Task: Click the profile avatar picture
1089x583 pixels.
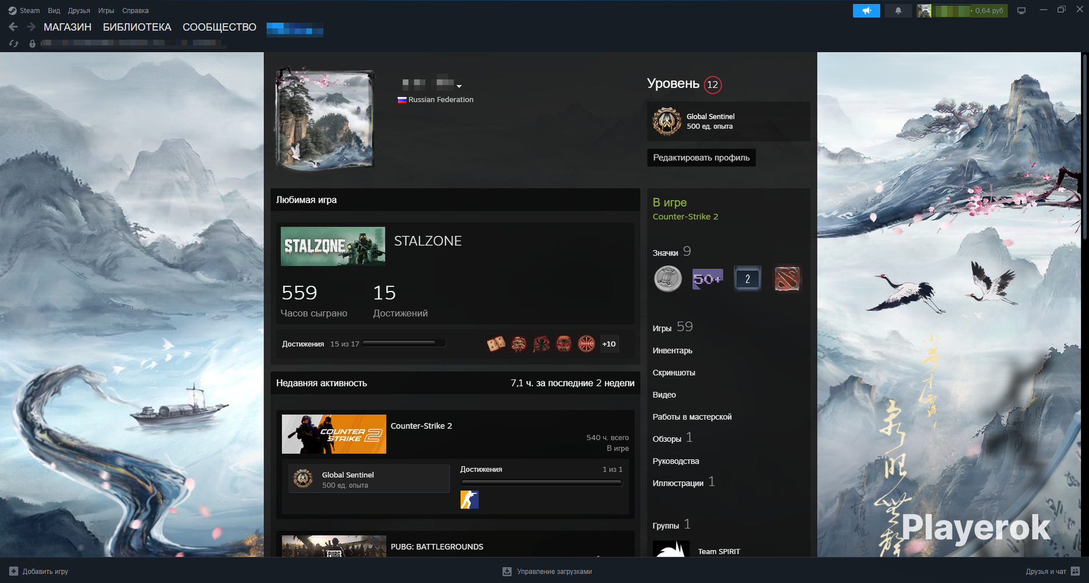Action: click(325, 118)
